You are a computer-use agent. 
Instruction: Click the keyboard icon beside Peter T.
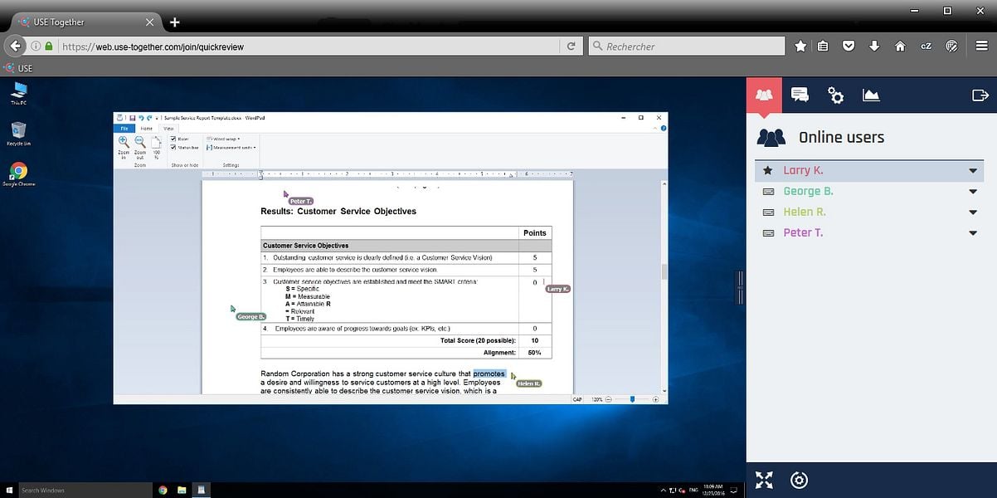pos(768,232)
